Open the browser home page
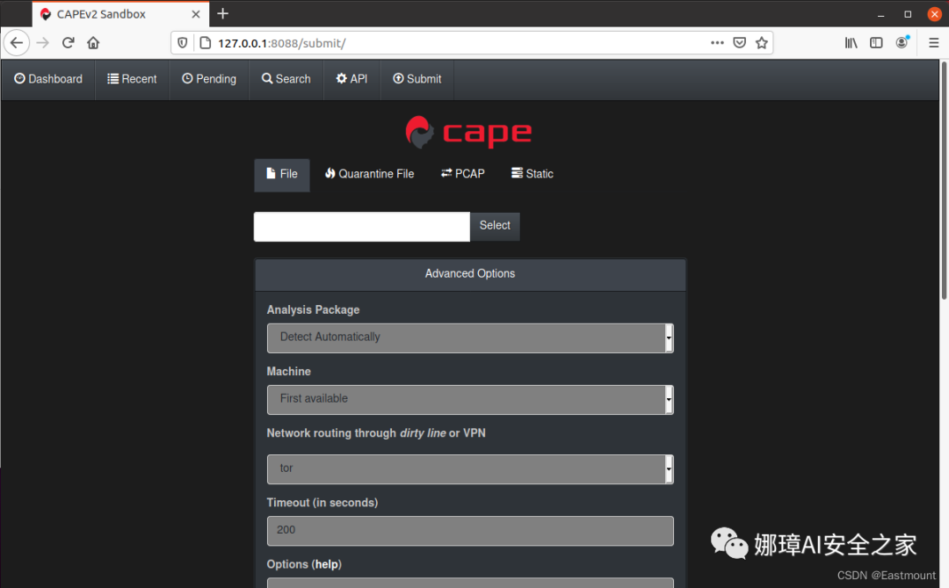Screen dimensions: 949x588 click(93, 43)
